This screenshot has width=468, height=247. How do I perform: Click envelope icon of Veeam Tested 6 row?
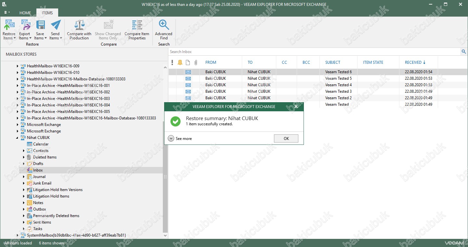click(x=188, y=72)
